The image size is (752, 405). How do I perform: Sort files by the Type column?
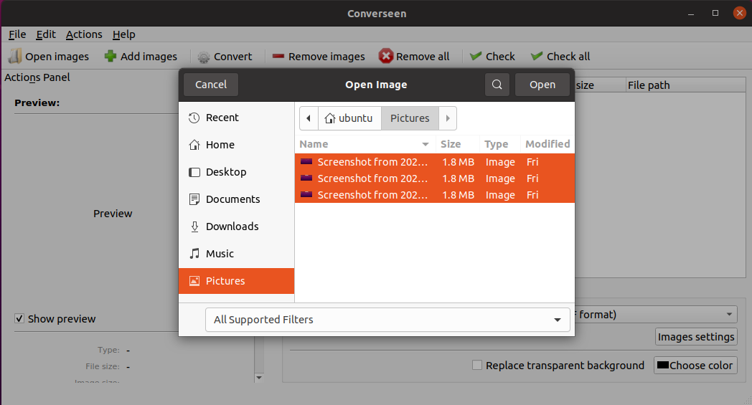(499, 144)
